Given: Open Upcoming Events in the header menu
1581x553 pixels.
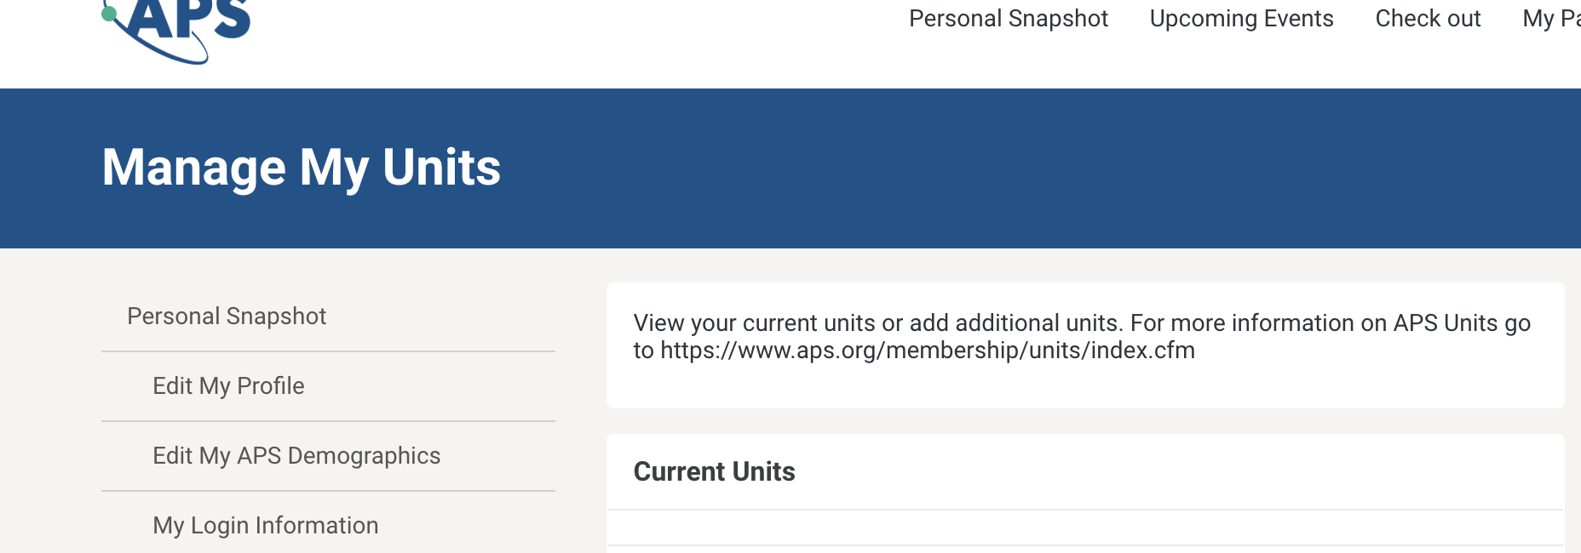Looking at the screenshot, I should 1242,19.
